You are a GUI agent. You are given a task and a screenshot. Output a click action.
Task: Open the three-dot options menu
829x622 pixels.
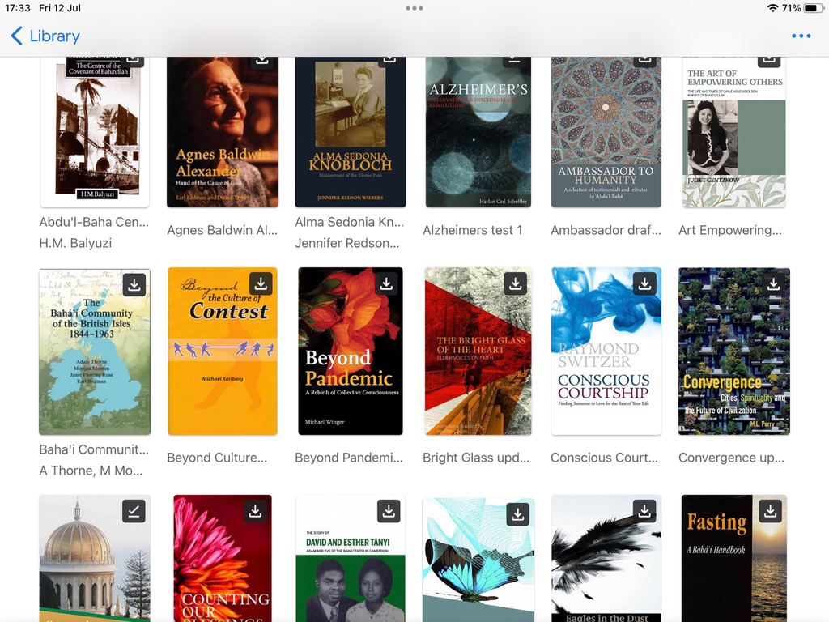(x=801, y=36)
